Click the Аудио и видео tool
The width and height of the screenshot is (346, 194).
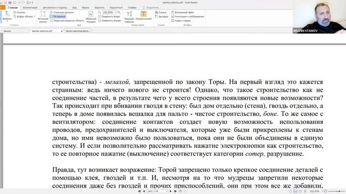(181, 20)
